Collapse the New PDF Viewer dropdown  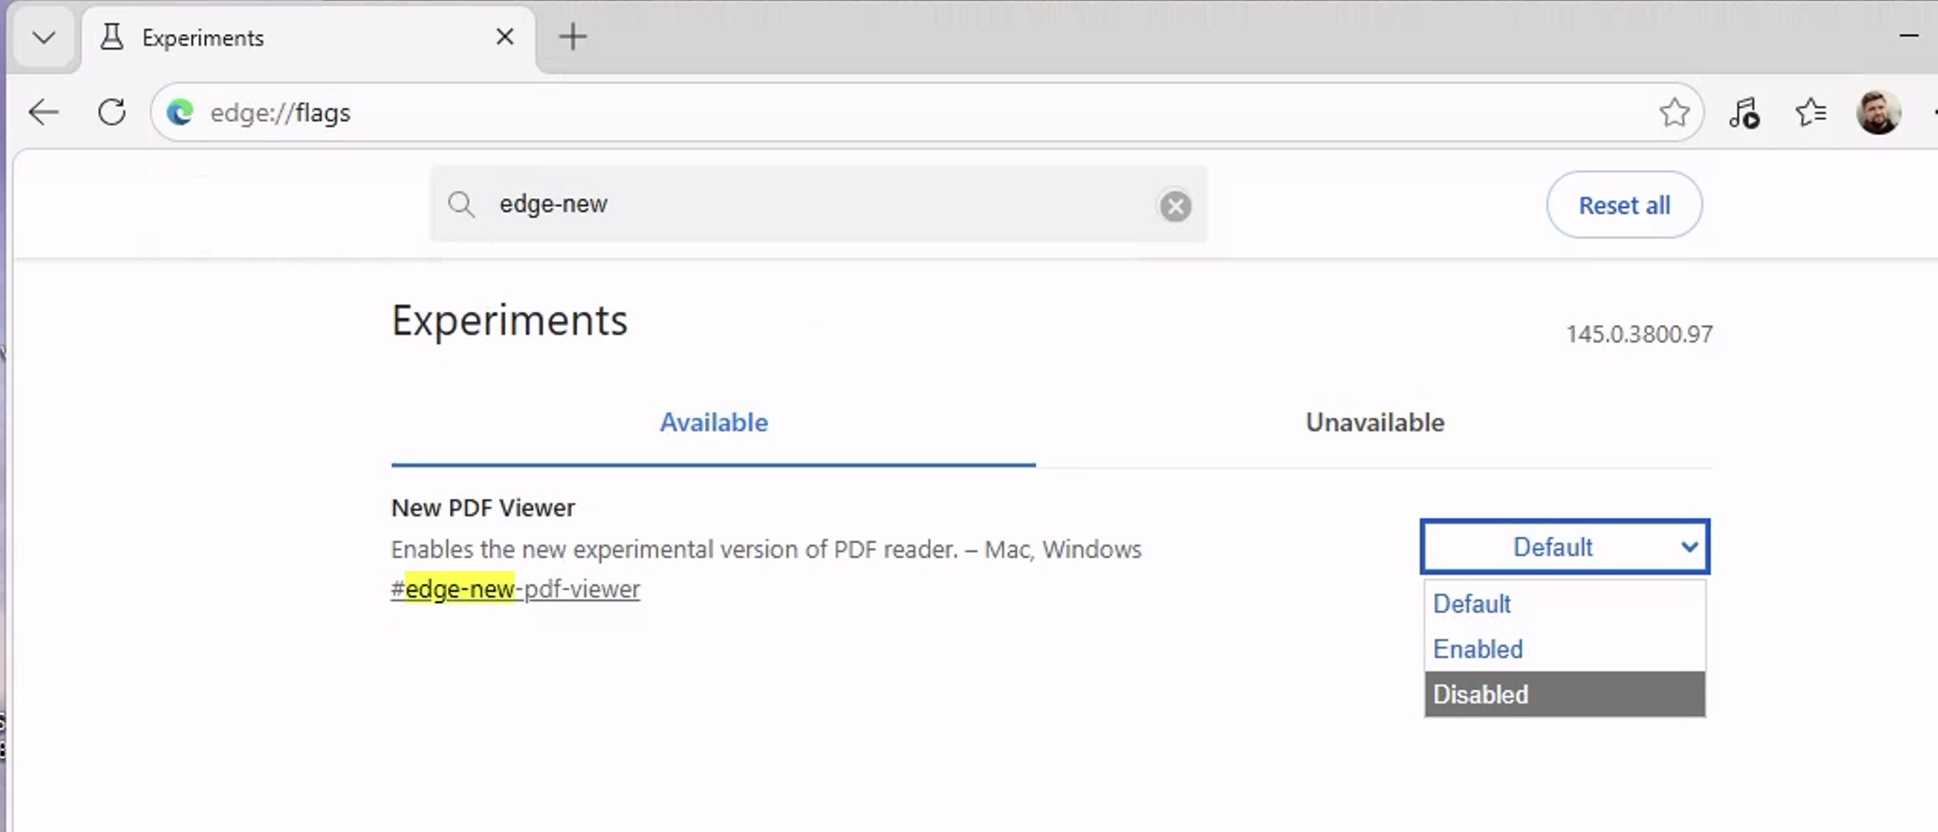[1565, 546]
